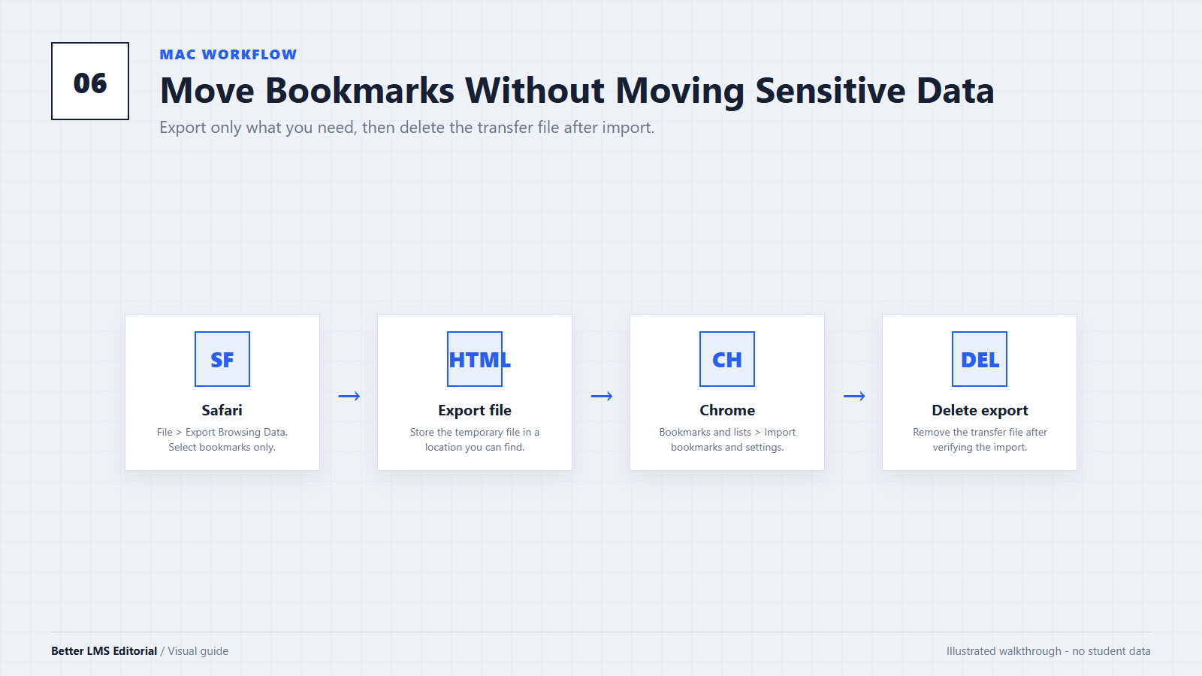The width and height of the screenshot is (1202, 676).
Task: Click the SF Safari icon tile
Action: coord(222,359)
